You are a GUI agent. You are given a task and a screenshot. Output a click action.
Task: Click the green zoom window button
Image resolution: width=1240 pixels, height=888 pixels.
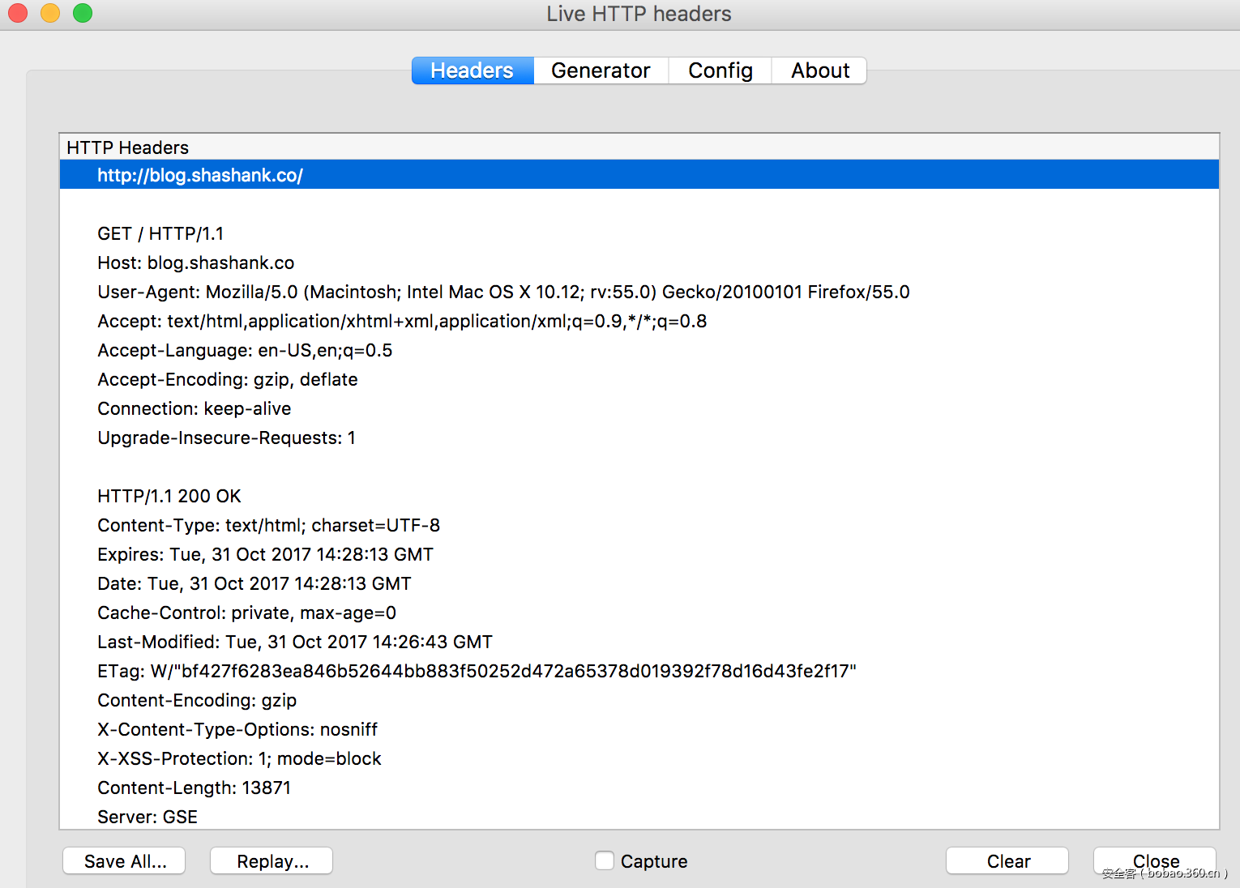(x=83, y=13)
